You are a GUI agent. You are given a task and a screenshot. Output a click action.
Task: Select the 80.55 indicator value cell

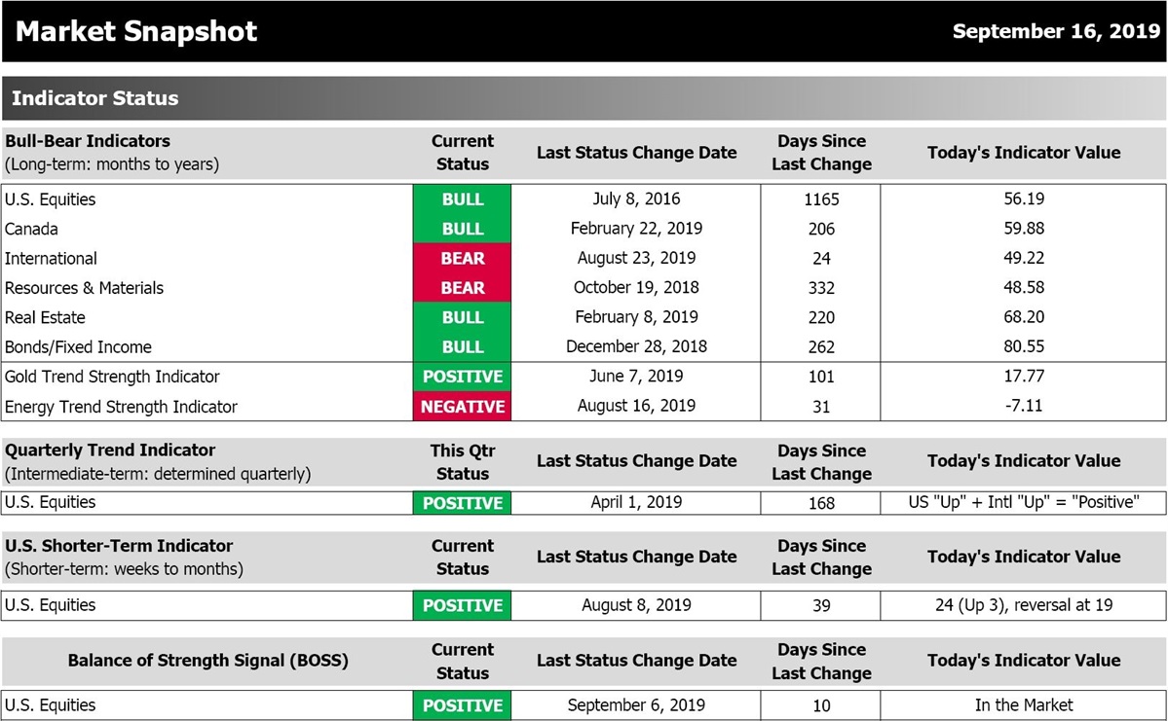[x=1024, y=347]
